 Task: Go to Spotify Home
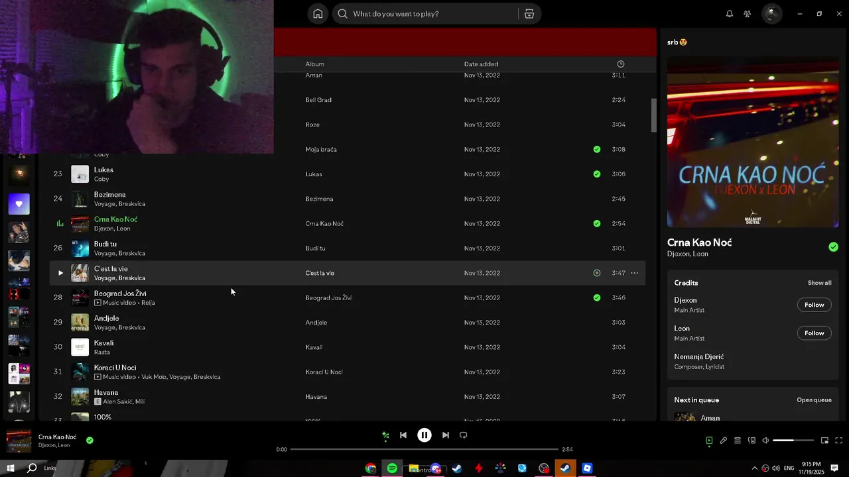click(x=318, y=14)
